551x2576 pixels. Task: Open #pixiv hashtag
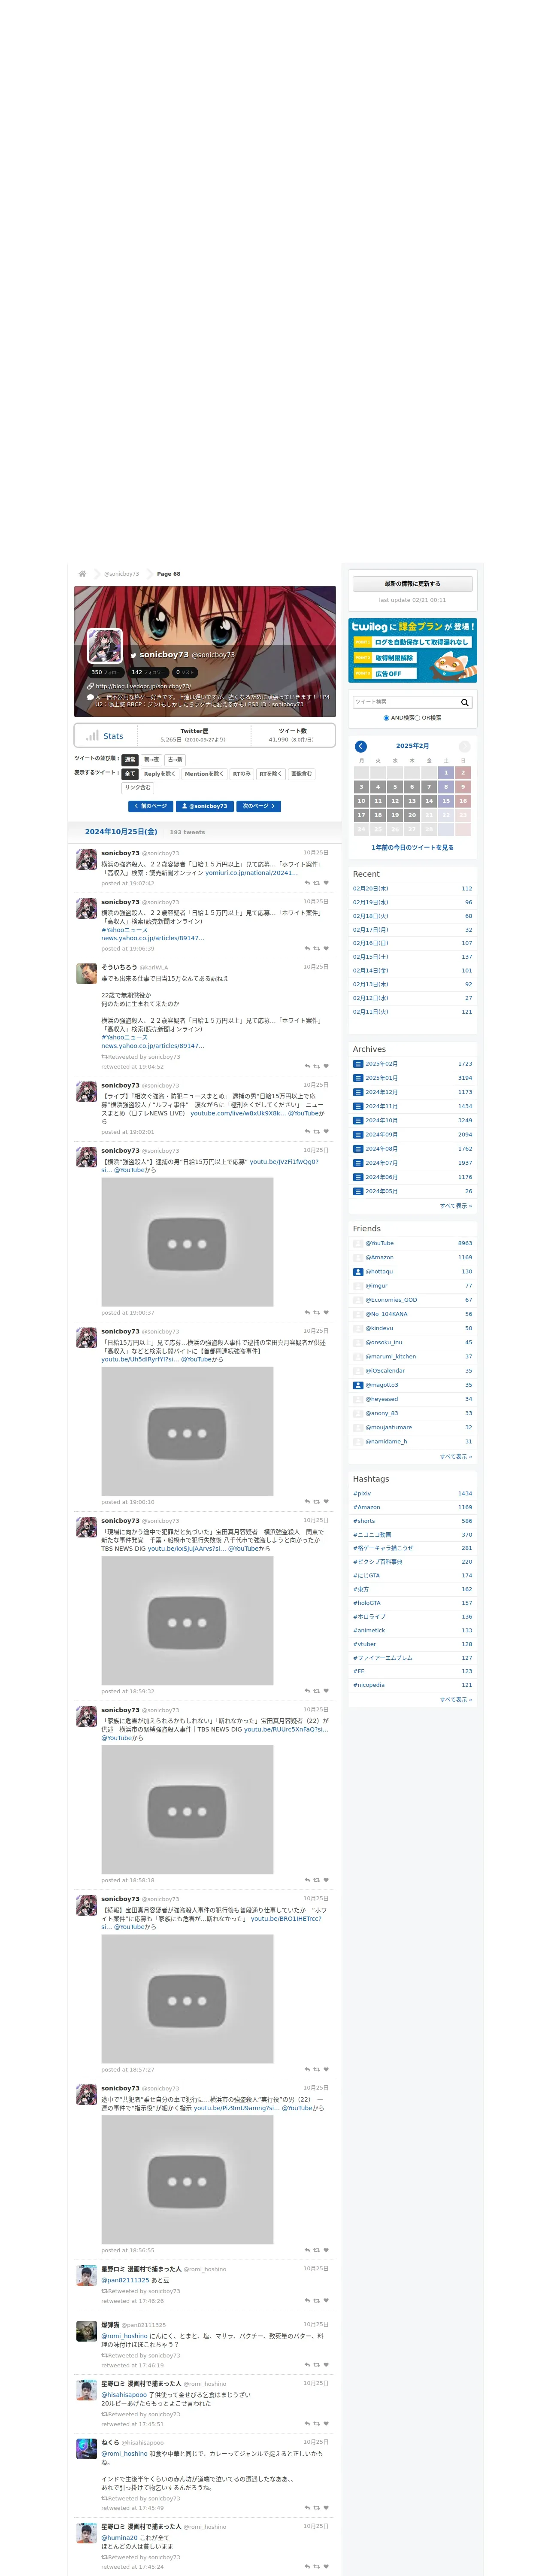pos(362,1494)
